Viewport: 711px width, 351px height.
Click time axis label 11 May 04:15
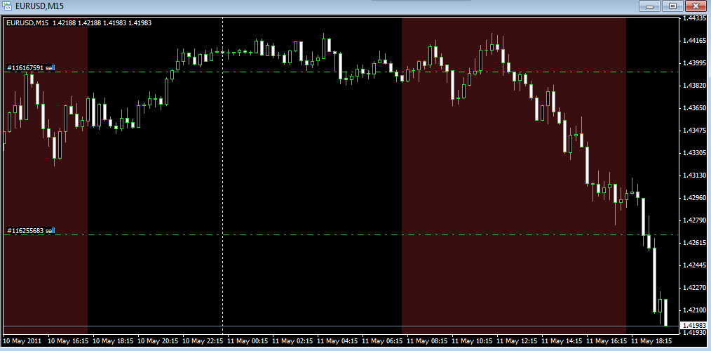coord(337,340)
